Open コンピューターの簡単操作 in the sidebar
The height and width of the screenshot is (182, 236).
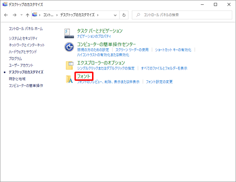(26, 86)
